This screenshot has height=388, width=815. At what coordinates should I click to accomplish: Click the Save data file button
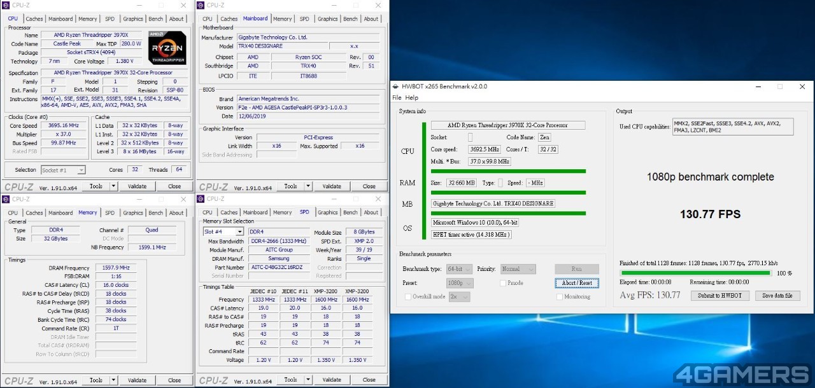coord(777,296)
